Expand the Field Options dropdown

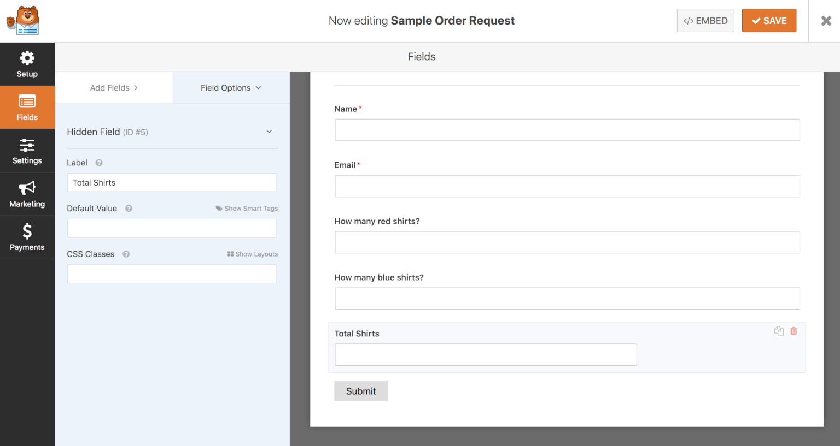(230, 87)
